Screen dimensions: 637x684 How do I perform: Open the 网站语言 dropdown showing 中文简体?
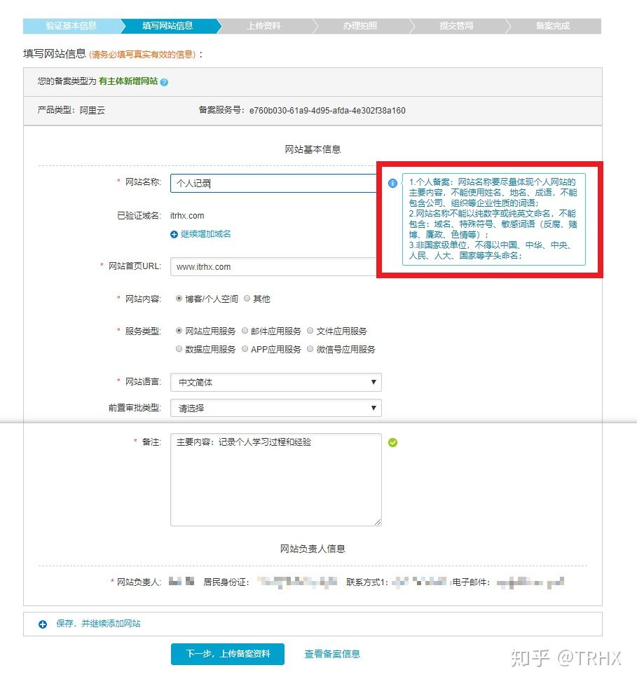tap(275, 382)
